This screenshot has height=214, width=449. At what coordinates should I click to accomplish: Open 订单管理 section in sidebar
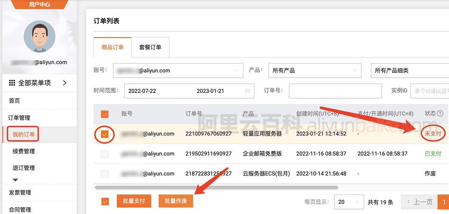(x=19, y=118)
